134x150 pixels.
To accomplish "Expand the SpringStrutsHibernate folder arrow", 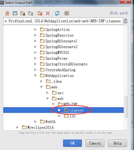I will click(35, 64).
